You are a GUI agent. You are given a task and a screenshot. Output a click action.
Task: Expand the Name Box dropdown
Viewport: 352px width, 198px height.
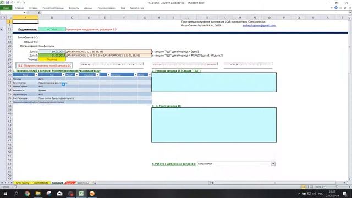point(24,13)
